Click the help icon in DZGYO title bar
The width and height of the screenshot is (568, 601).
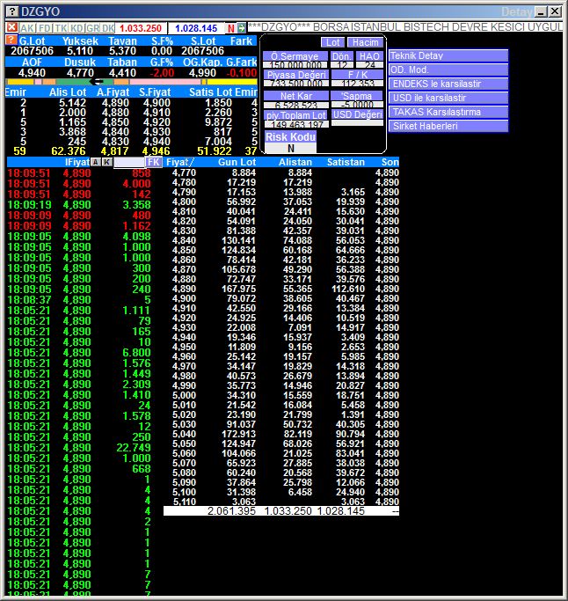tap(12, 11)
